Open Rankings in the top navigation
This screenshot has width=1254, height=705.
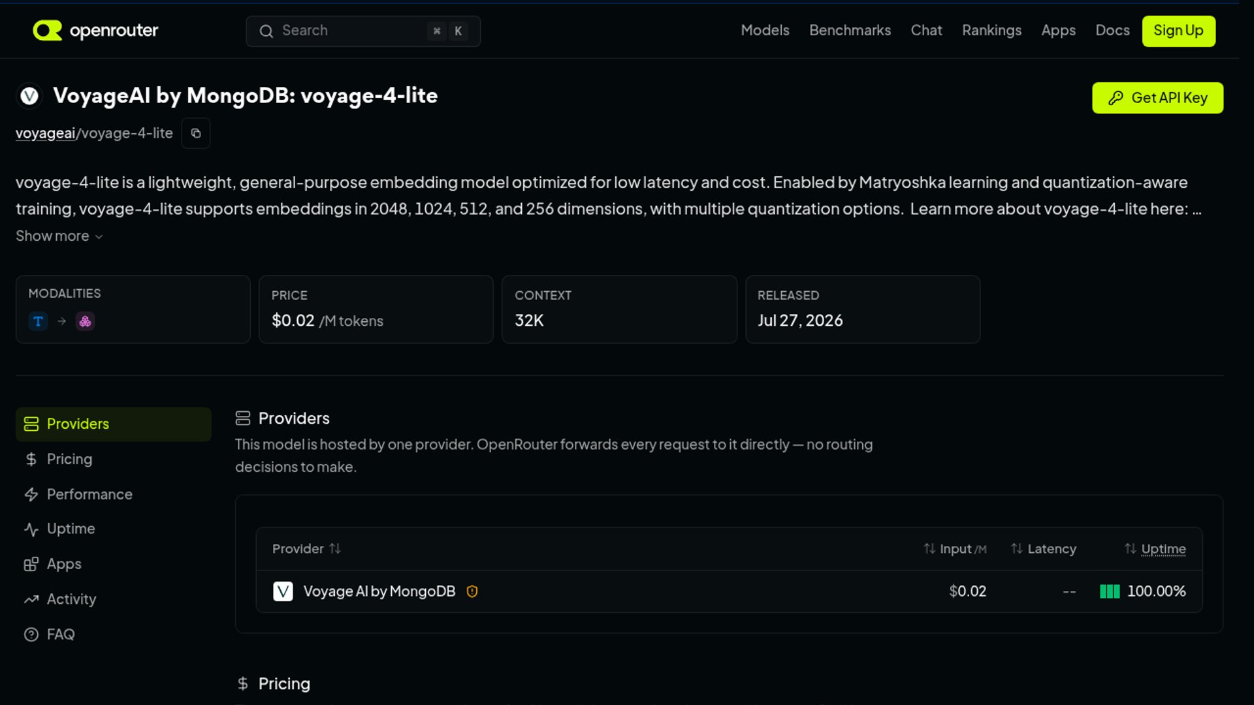[x=991, y=31]
